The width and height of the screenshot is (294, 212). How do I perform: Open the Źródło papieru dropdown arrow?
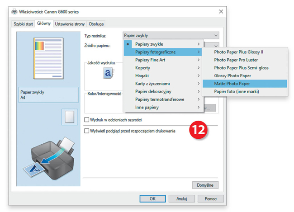(x=216, y=46)
